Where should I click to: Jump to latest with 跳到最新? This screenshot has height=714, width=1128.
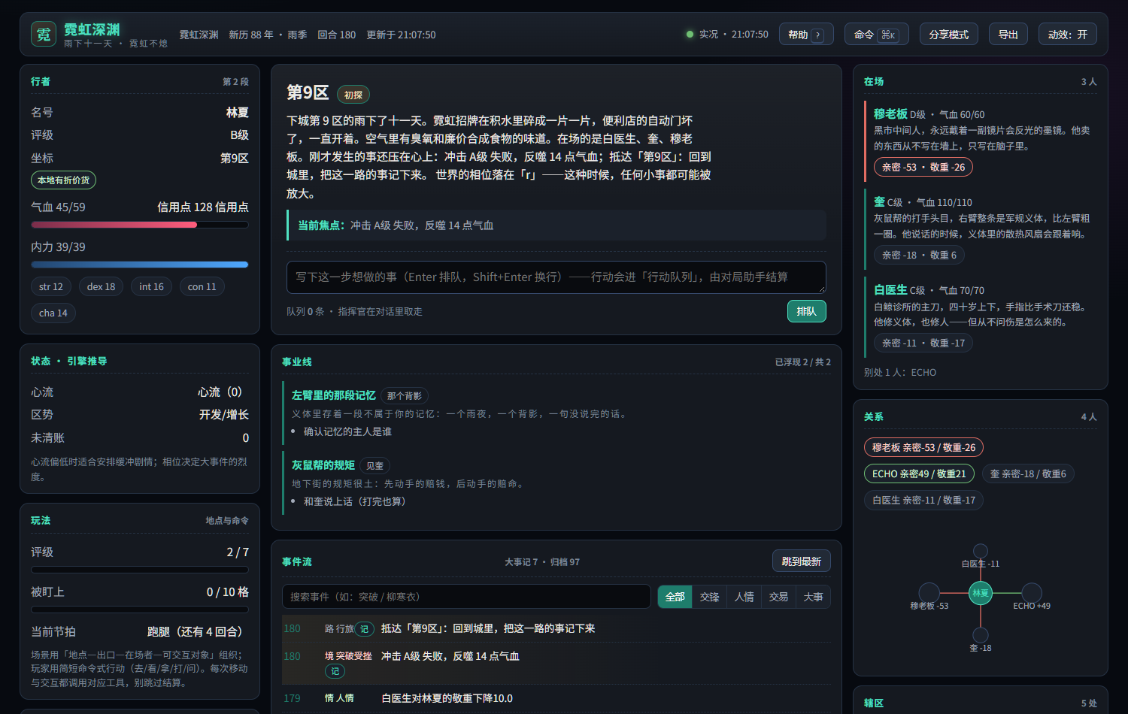(802, 561)
